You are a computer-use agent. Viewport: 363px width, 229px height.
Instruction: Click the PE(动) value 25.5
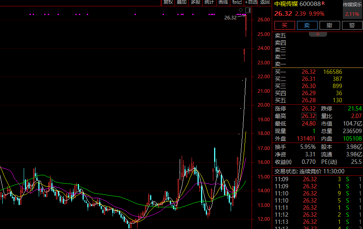click(x=356, y=162)
